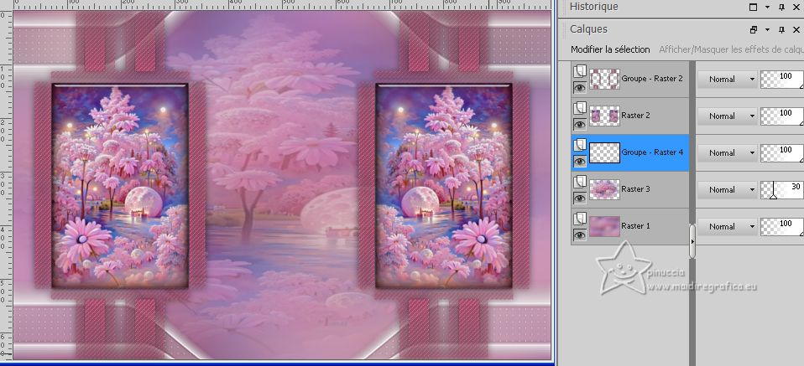The height and width of the screenshot is (366, 804).
Task: Select the Raster 2 layer thumbnail
Action: [x=604, y=116]
